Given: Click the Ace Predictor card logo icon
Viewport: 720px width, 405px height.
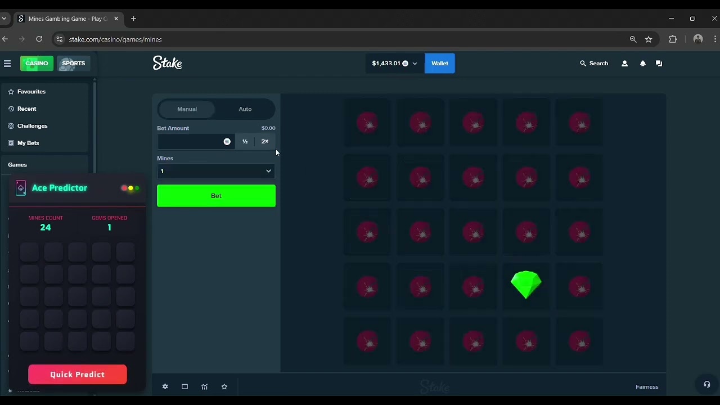Looking at the screenshot, I should [21, 188].
